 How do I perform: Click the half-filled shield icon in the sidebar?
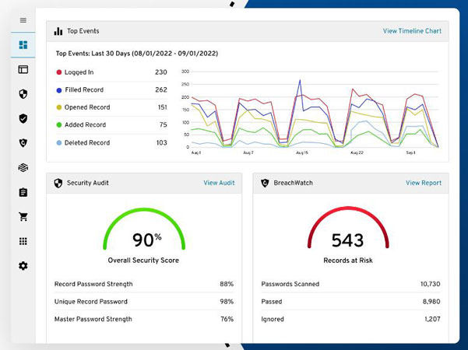[23, 94]
